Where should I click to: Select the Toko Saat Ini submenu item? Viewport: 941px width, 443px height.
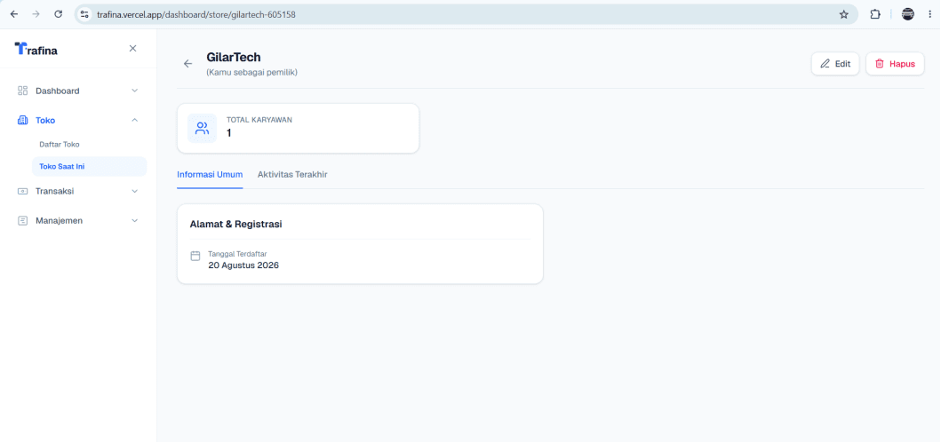point(90,167)
